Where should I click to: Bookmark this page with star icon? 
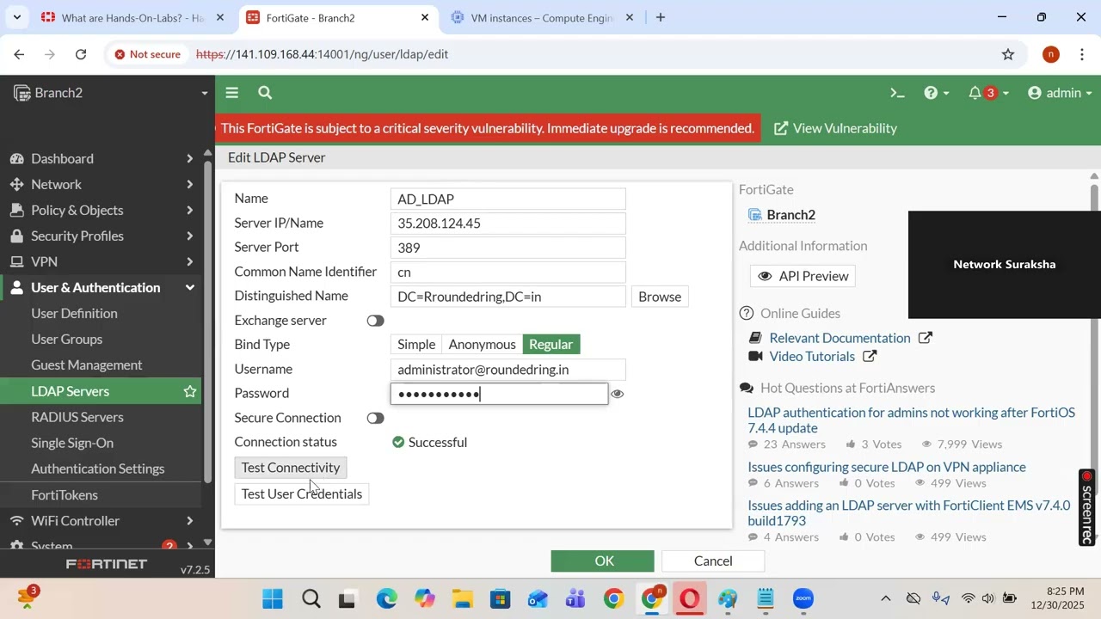click(x=1008, y=54)
